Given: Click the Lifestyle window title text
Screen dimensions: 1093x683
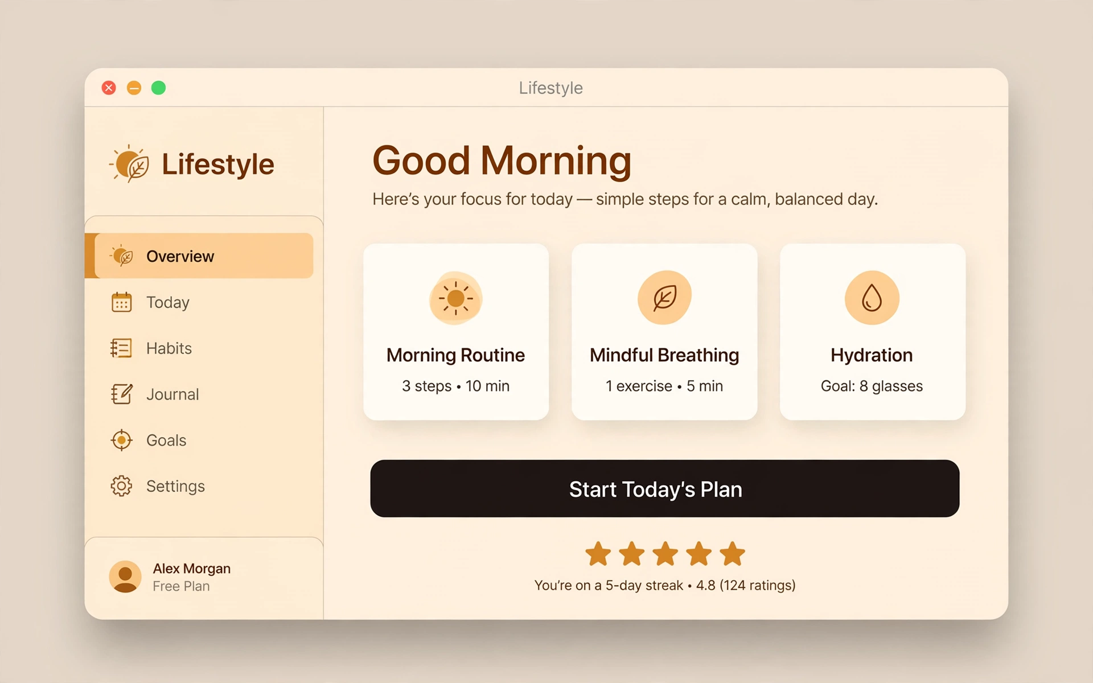Looking at the screenshot, I should 550,88.
